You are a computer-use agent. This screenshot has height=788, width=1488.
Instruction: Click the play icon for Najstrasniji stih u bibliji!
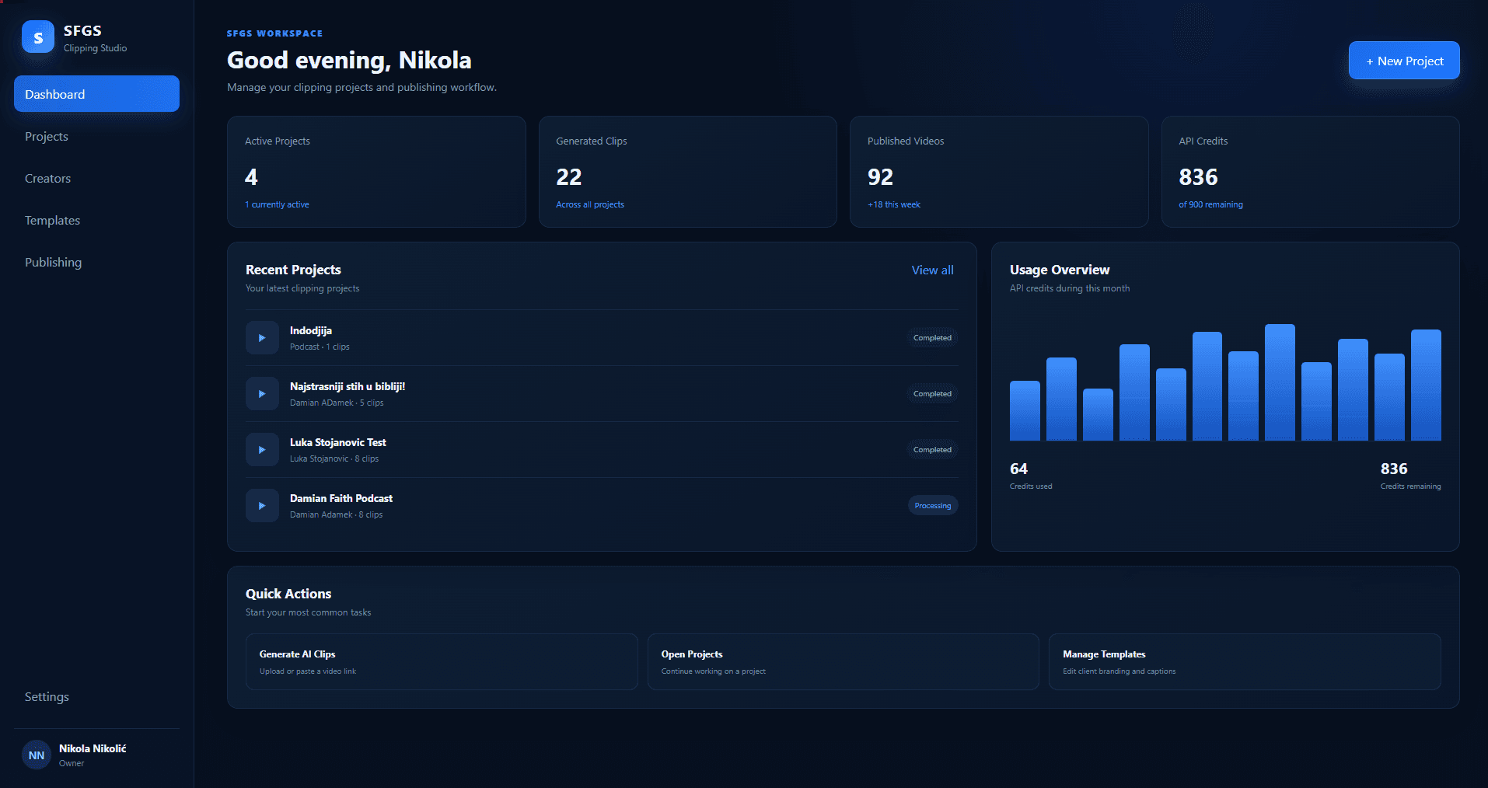pos(262,394)
